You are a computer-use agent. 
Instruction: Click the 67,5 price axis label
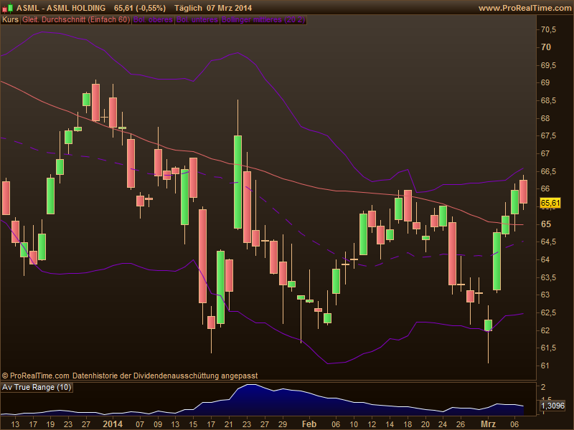tap(548, 135)
